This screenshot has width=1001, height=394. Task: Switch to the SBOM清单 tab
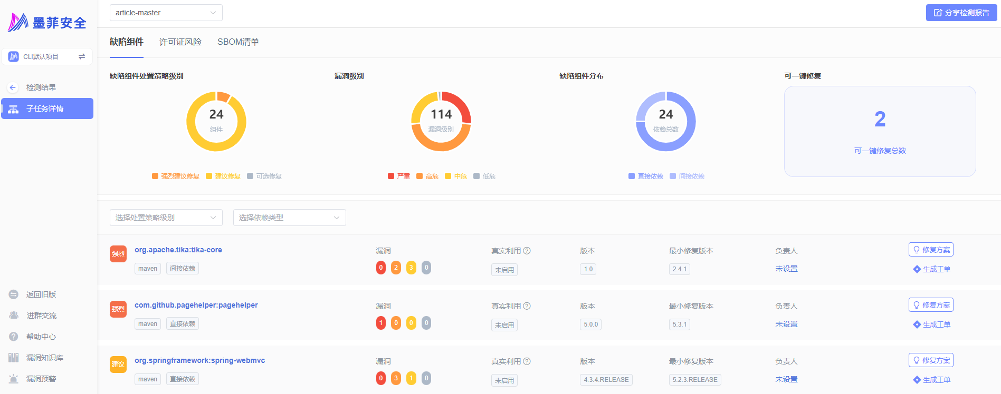238,42
